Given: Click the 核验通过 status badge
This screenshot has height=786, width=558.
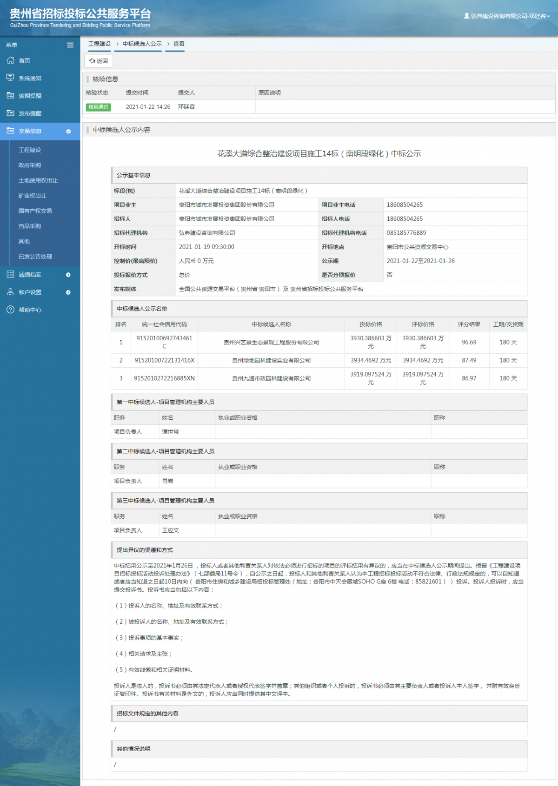Looking at the screenshot, I should pos(99,107).
